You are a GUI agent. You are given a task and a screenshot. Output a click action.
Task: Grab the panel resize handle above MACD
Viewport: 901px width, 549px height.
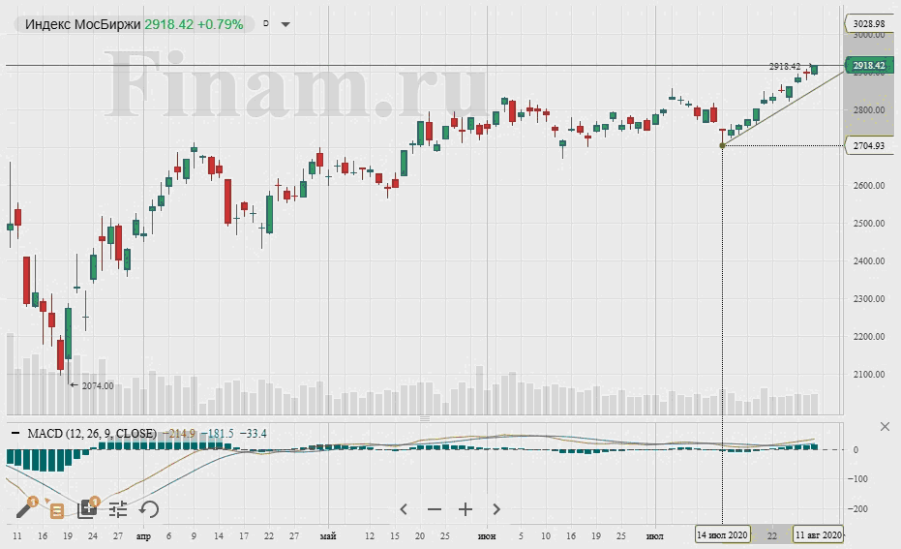(x=425, y=418)
